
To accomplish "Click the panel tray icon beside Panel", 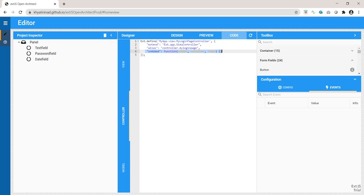I will (x=23, y=42).
